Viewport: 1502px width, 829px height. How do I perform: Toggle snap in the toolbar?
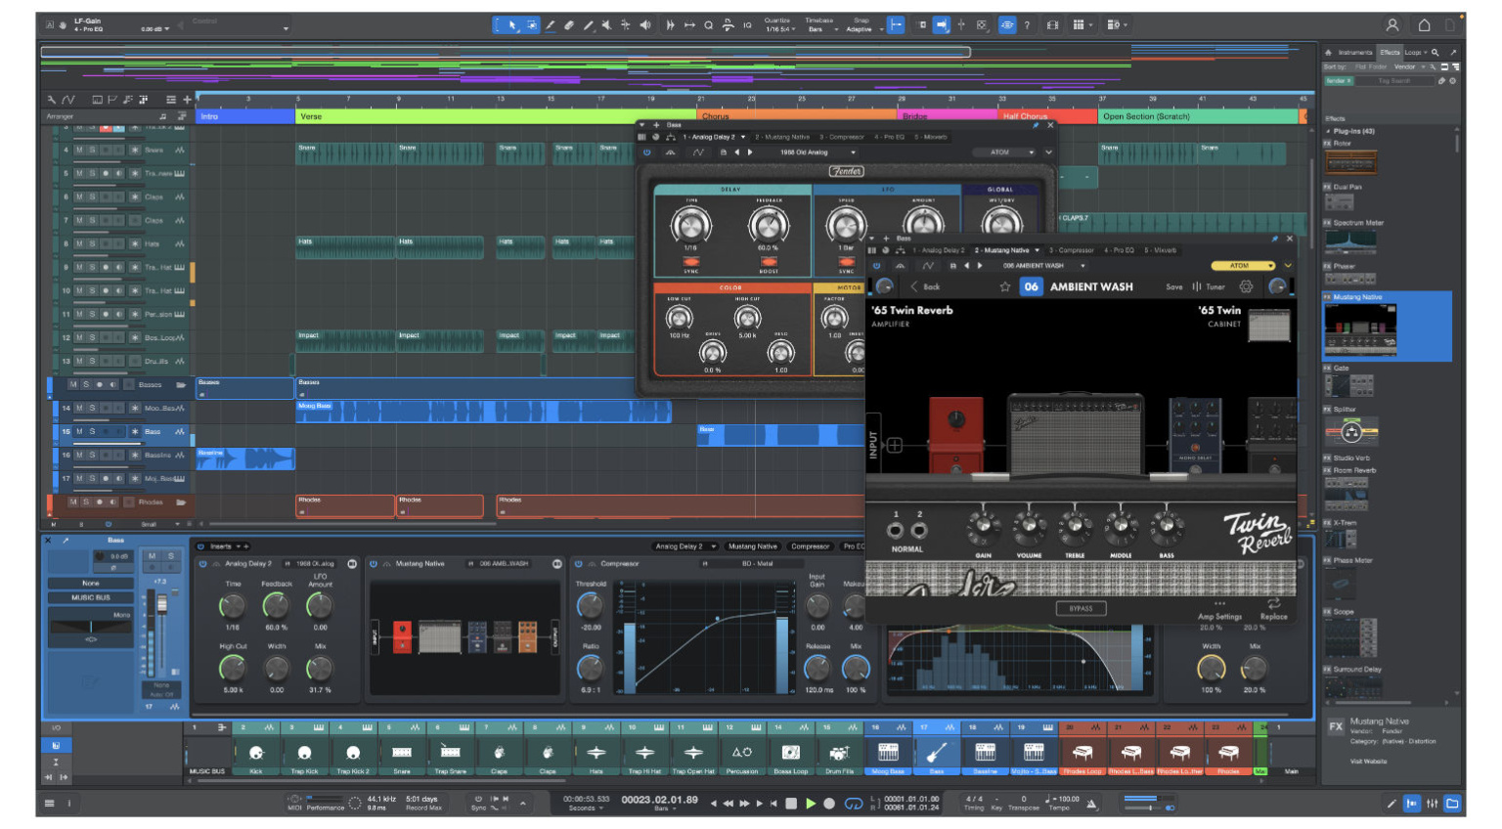pyautogui.click(x=898, y=23)
